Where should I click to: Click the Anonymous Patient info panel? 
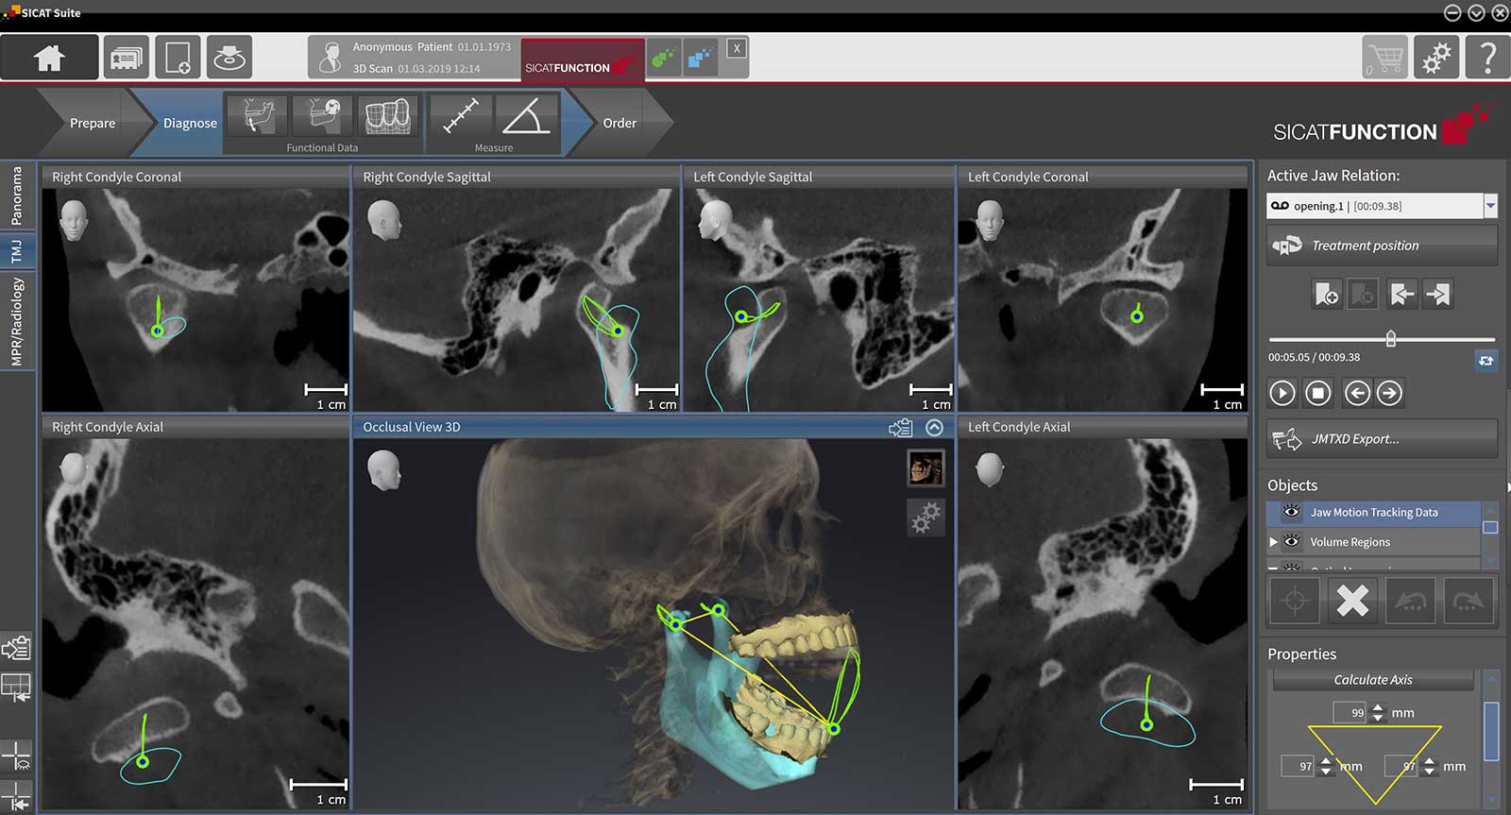(414, 58)
